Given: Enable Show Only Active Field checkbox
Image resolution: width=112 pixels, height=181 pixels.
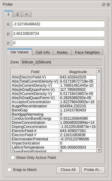Looking at the screenshot, I should pos(13,158).
